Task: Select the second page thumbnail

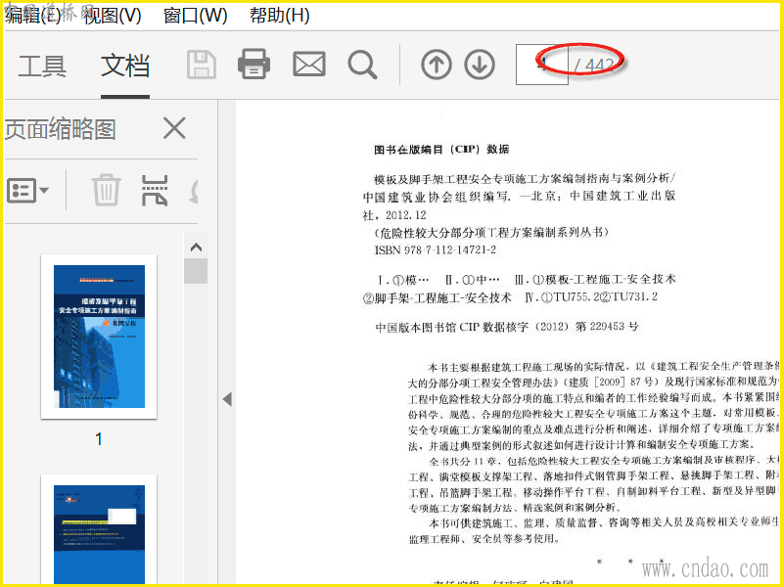Action: pos(99,529)
